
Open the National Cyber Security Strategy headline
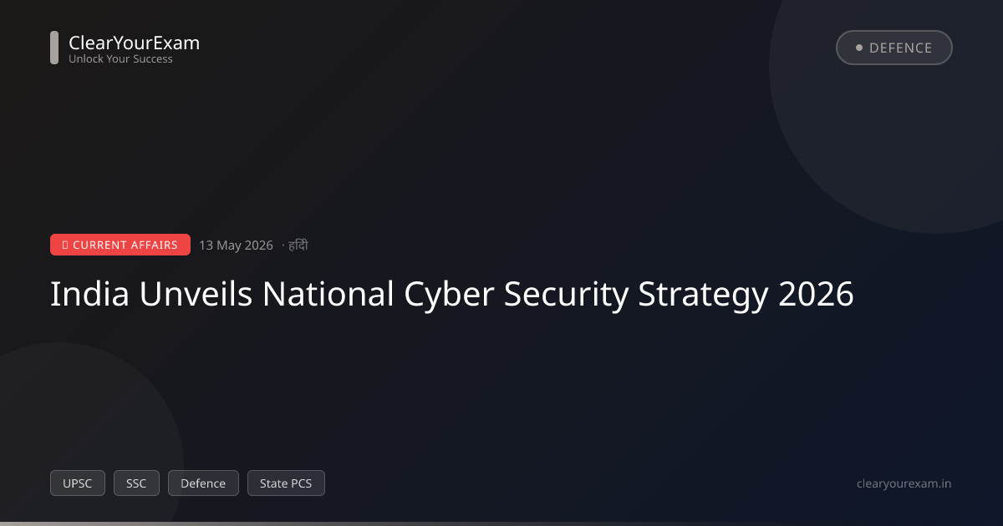coord(452,296)
